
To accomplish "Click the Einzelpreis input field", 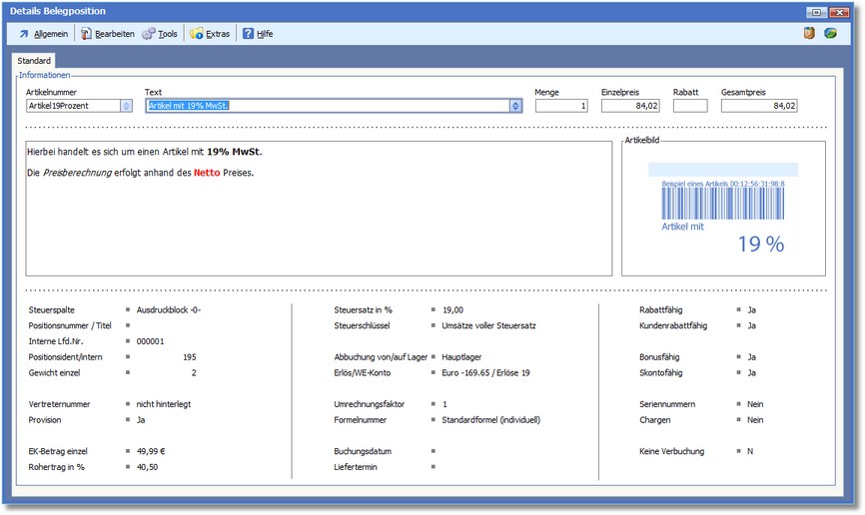I will (630, 106).
